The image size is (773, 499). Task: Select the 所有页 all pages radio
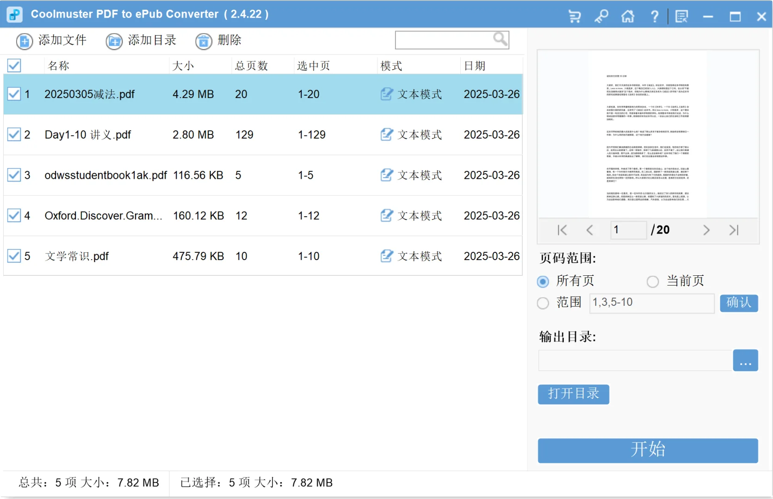point(543,281)
